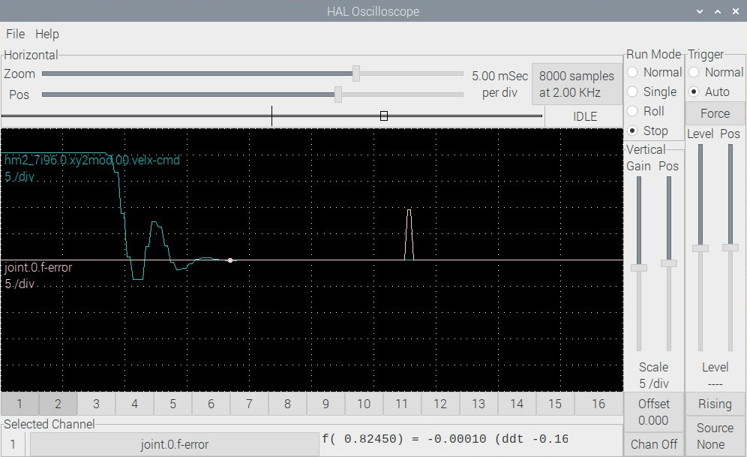This screenshot has height=457, width=747.
Task: Select Normal run mode
Action: (x=654, y=72)
